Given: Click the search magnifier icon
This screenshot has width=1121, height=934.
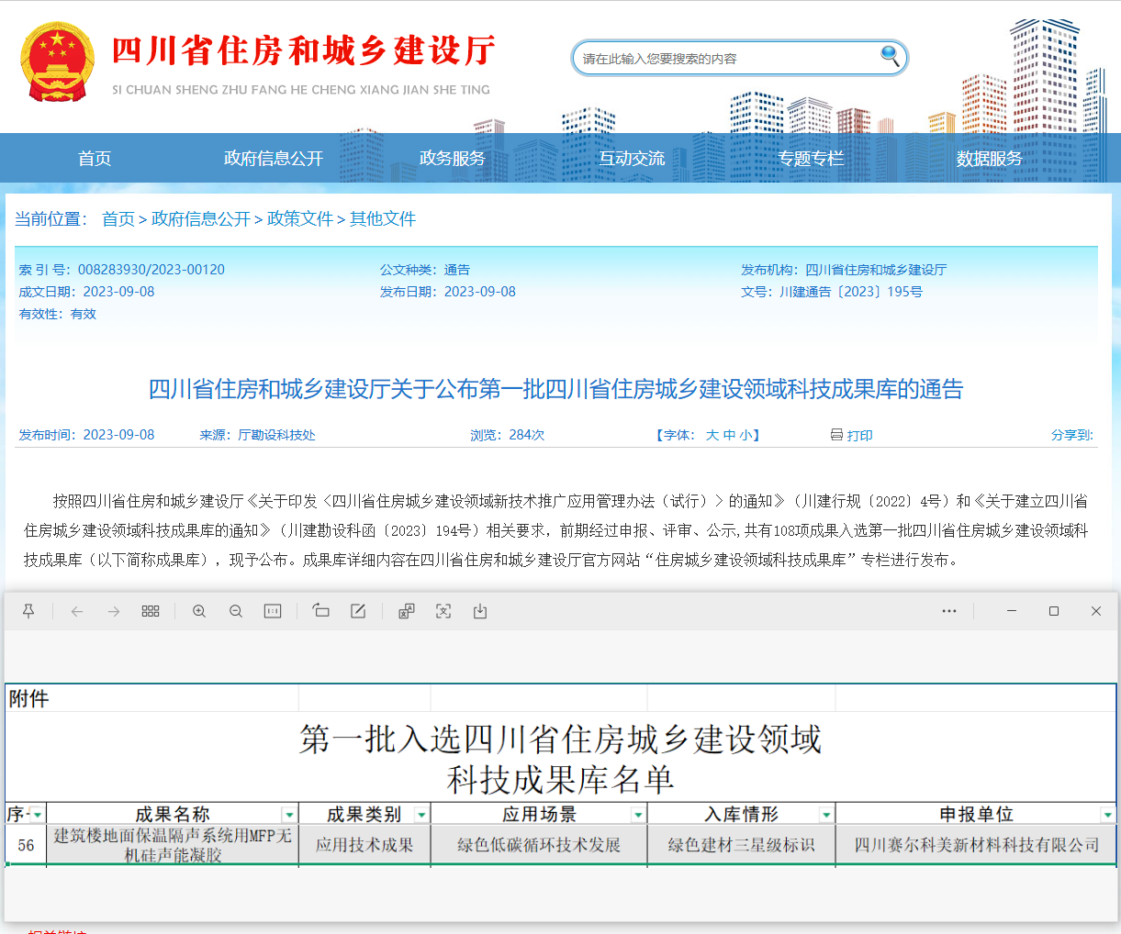Looking at the screenshot, I should tap(888, 57).
